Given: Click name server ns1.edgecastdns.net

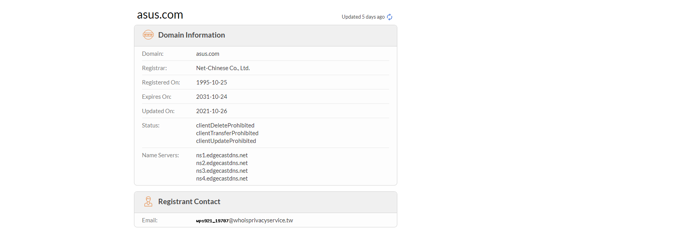Looking at the screenshot, I should point(222,155).
